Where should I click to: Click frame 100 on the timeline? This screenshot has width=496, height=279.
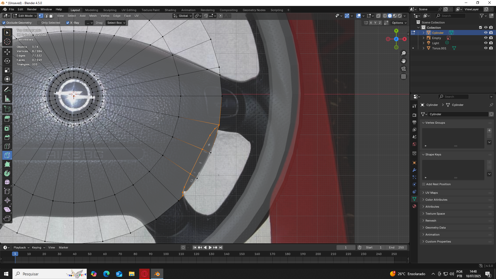[x=166, y=254]
